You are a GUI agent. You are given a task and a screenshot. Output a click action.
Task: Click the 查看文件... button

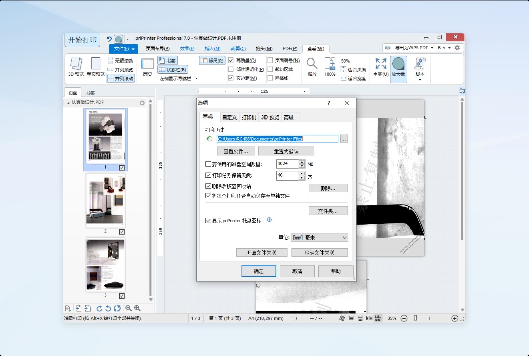(236, 151)
